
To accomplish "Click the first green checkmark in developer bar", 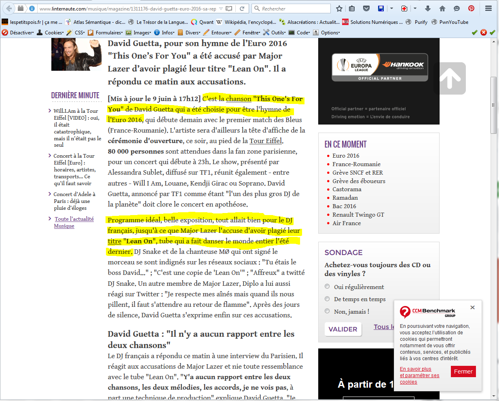I will pyautogui.click(x=475, y=32).
